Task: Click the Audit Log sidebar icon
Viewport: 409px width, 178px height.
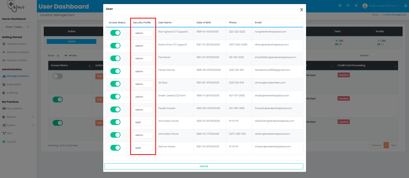Action: [x=4, y=93]
